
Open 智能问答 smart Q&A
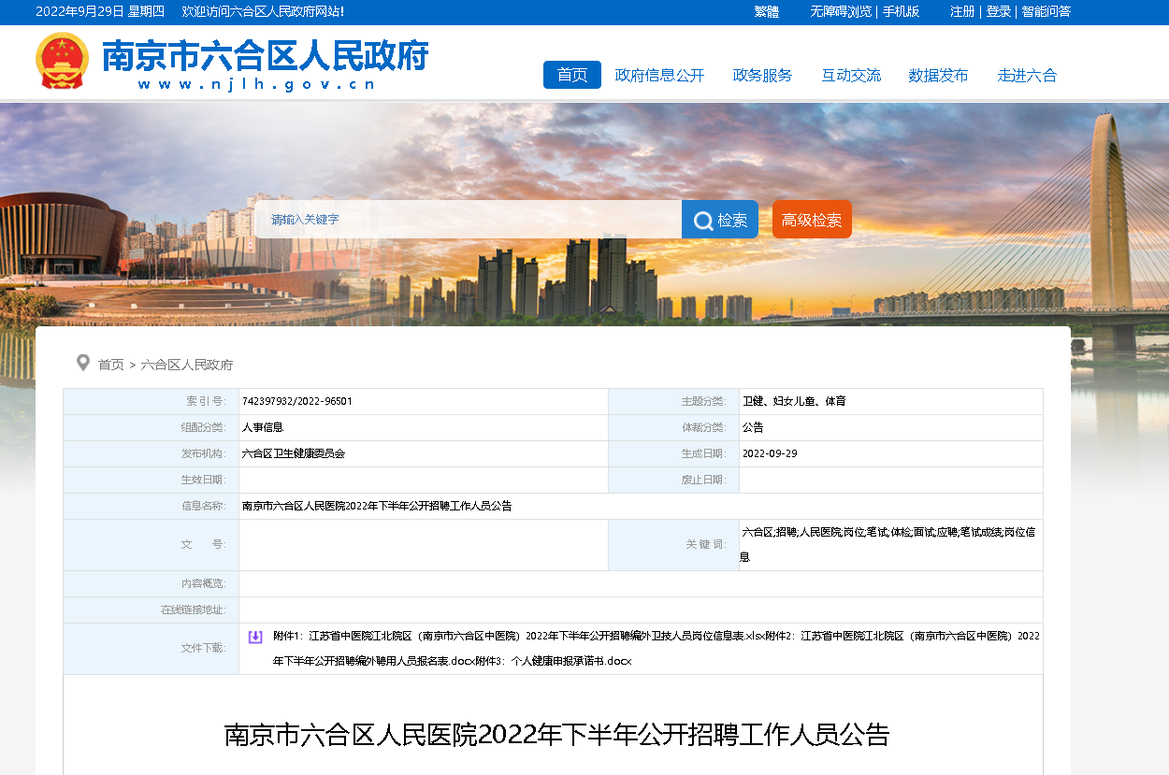1046,11
